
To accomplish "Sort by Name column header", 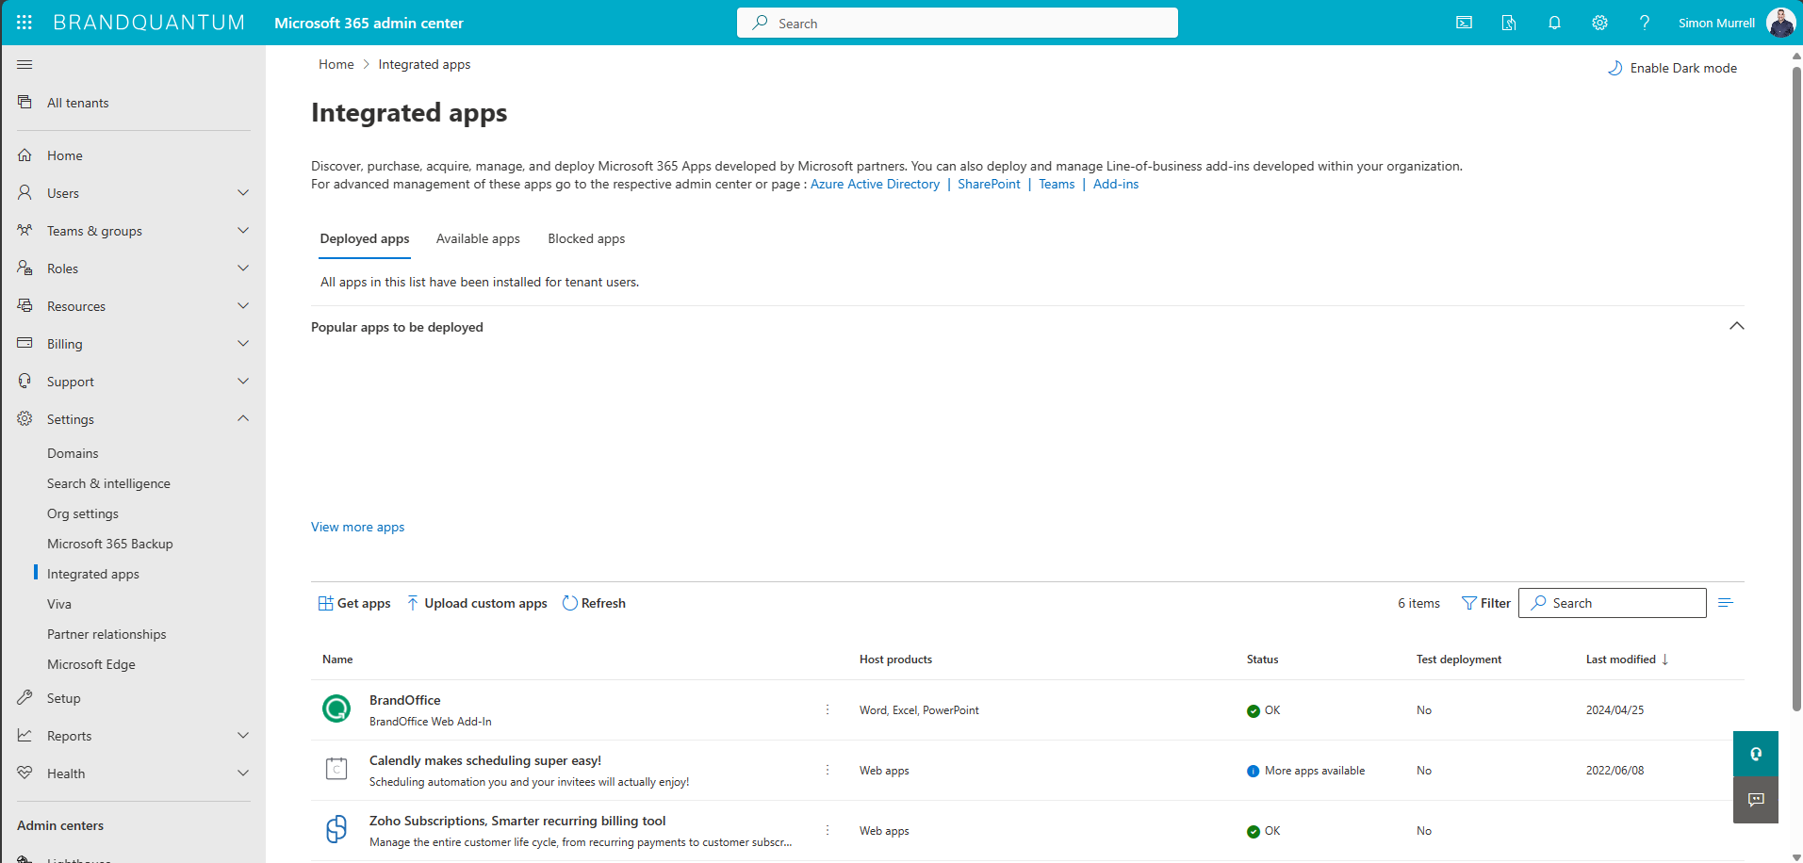I will (337, 659).
